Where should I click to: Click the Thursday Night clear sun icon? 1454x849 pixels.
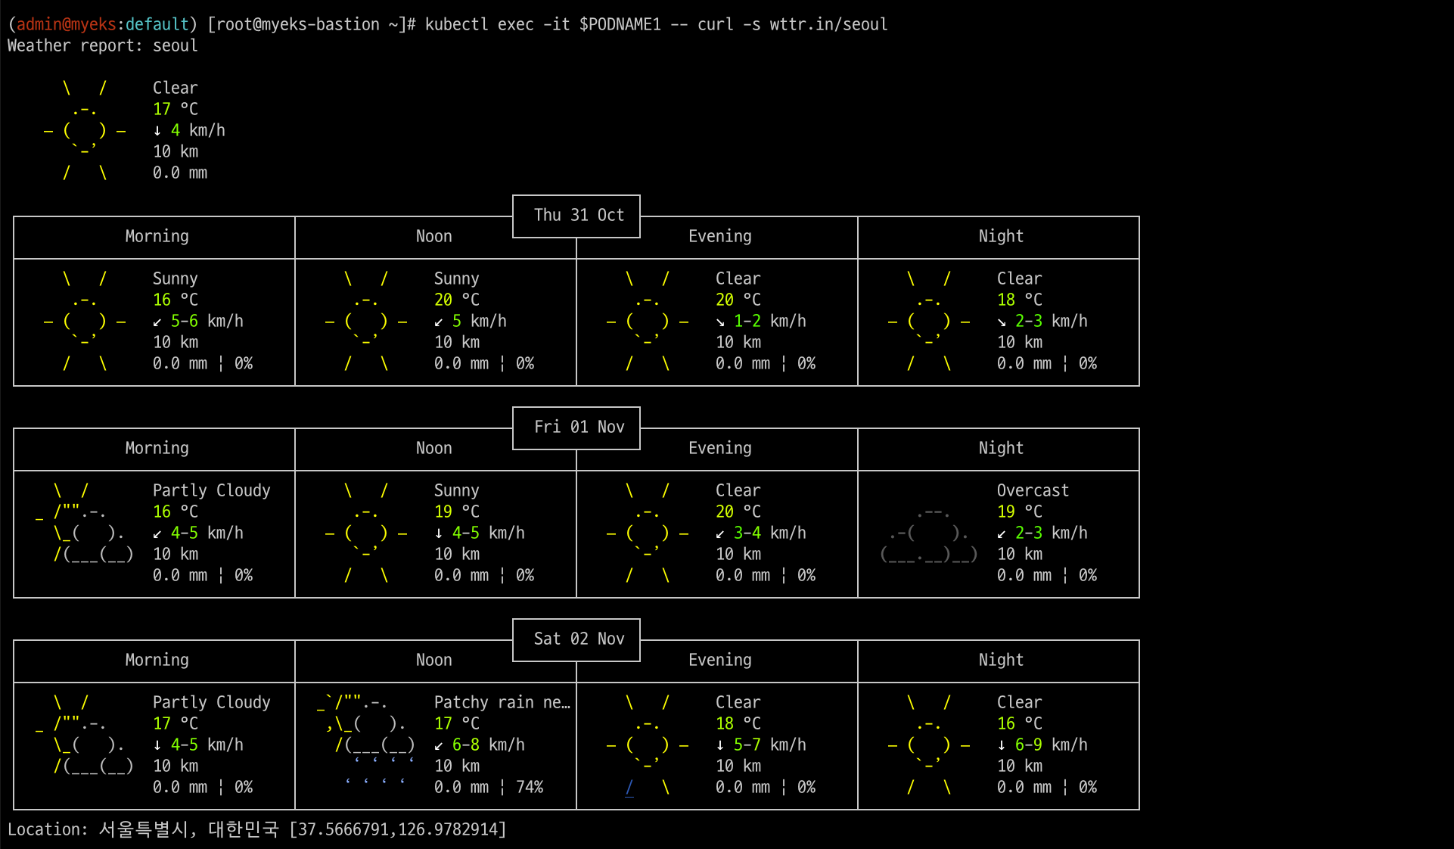click(929, 321)
